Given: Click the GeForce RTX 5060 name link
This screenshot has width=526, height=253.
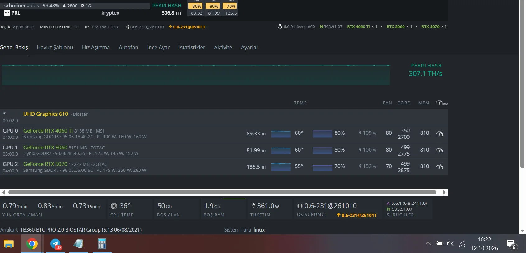Looking at the screenshot, I should pyautogui.click(x=45, y=148).
